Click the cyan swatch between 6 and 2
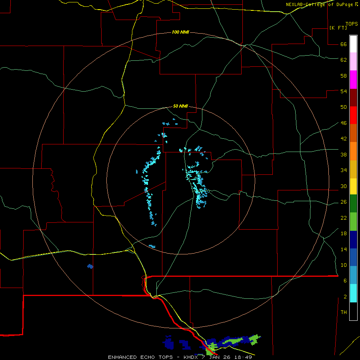360x360 pixels. pos(353,293)
